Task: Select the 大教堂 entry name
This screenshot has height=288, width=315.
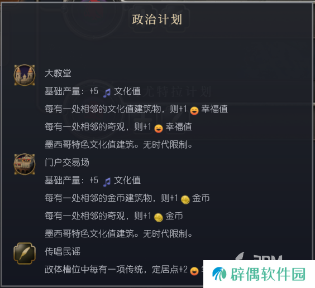Action: click(x=58, y=73)
